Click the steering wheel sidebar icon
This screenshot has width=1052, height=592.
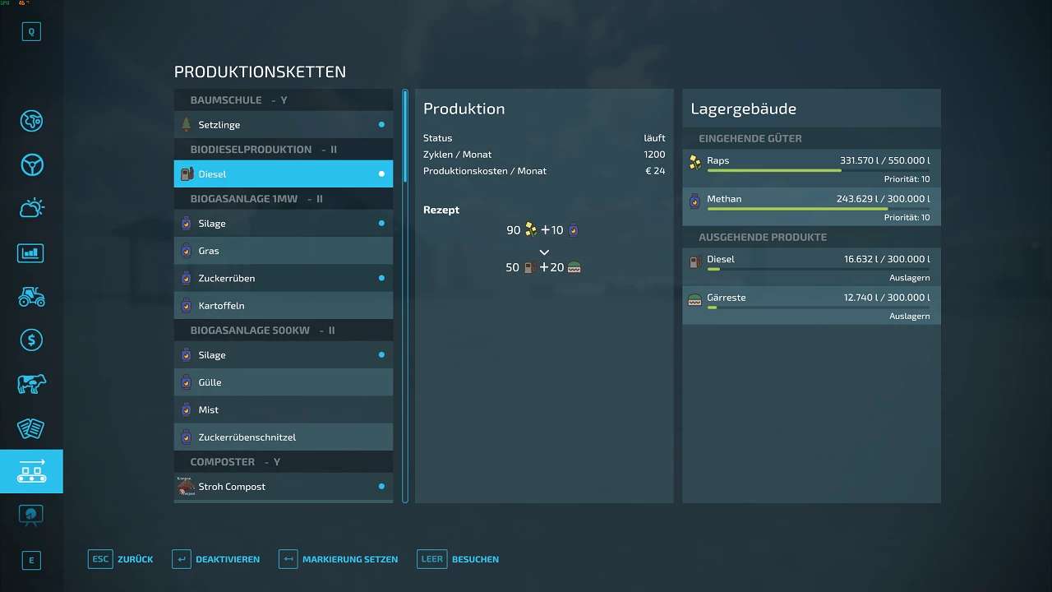tap(31, 164)
